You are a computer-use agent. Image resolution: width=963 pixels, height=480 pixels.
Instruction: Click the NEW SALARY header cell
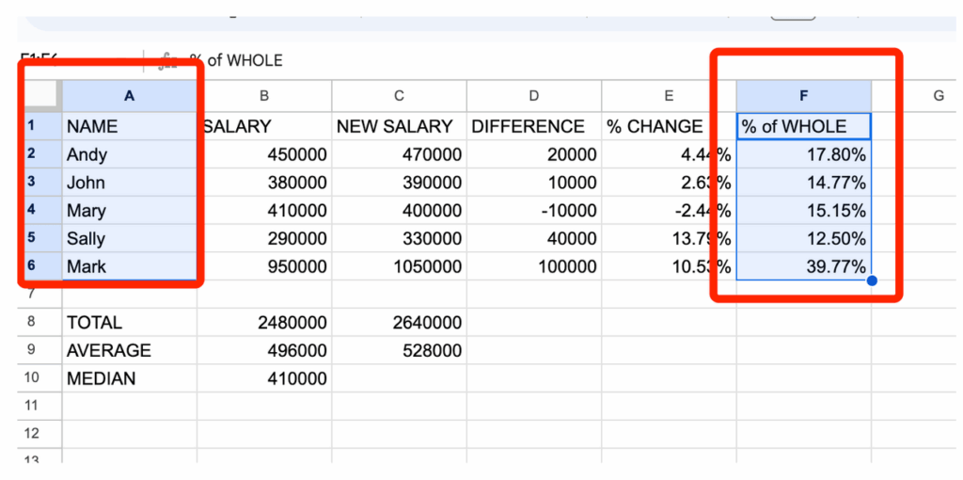[x=399, y=126]
